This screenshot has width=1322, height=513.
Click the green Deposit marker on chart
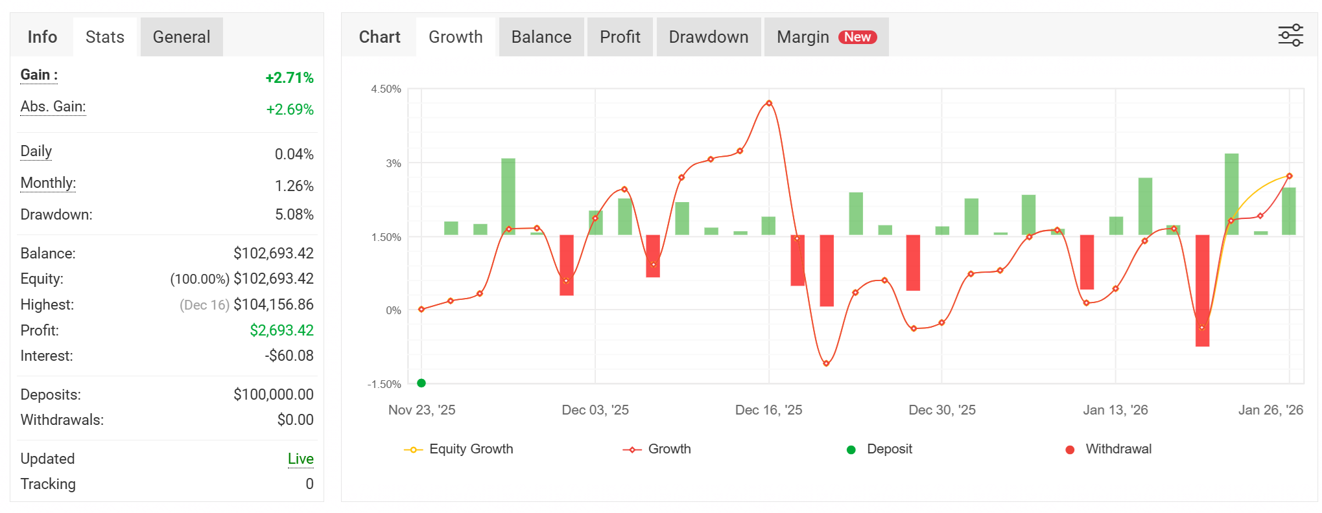click(x=421, y=383)
